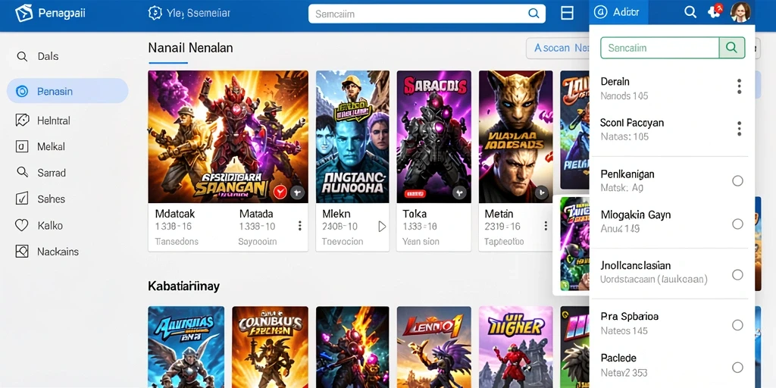Image resolution: width=776 pixels, height=388 pixels.
Task: Click the Netev2 353 text under Paclede
Action: coord(624,372)
